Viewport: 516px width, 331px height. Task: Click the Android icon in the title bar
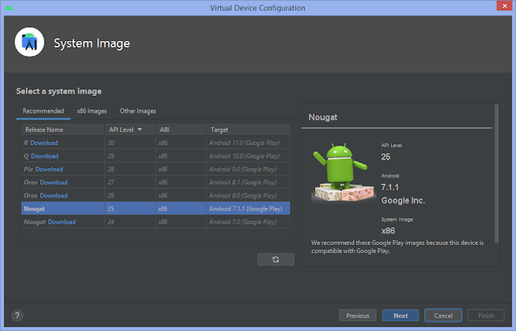pyautogui.click(x=9, y=7)
